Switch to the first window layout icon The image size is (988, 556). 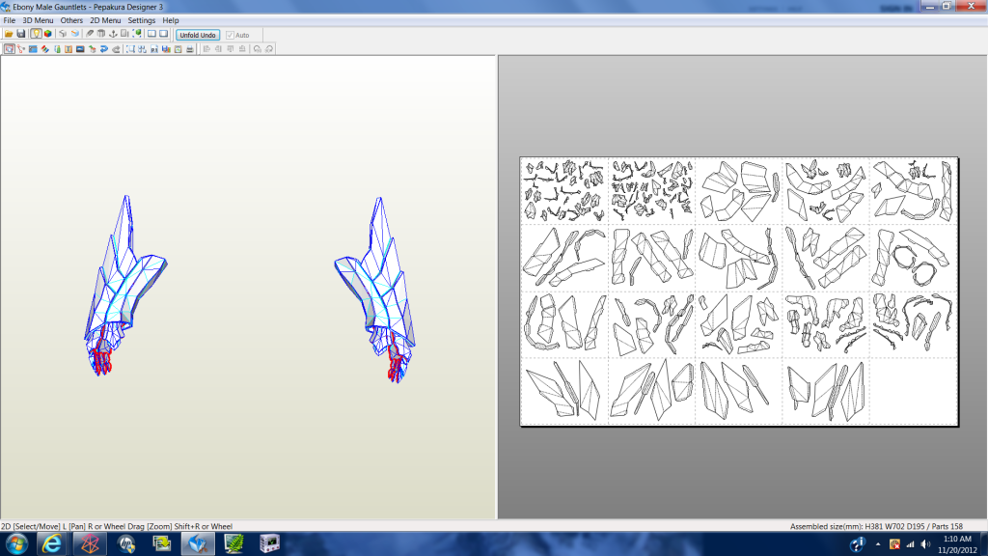tap(151, 34)
